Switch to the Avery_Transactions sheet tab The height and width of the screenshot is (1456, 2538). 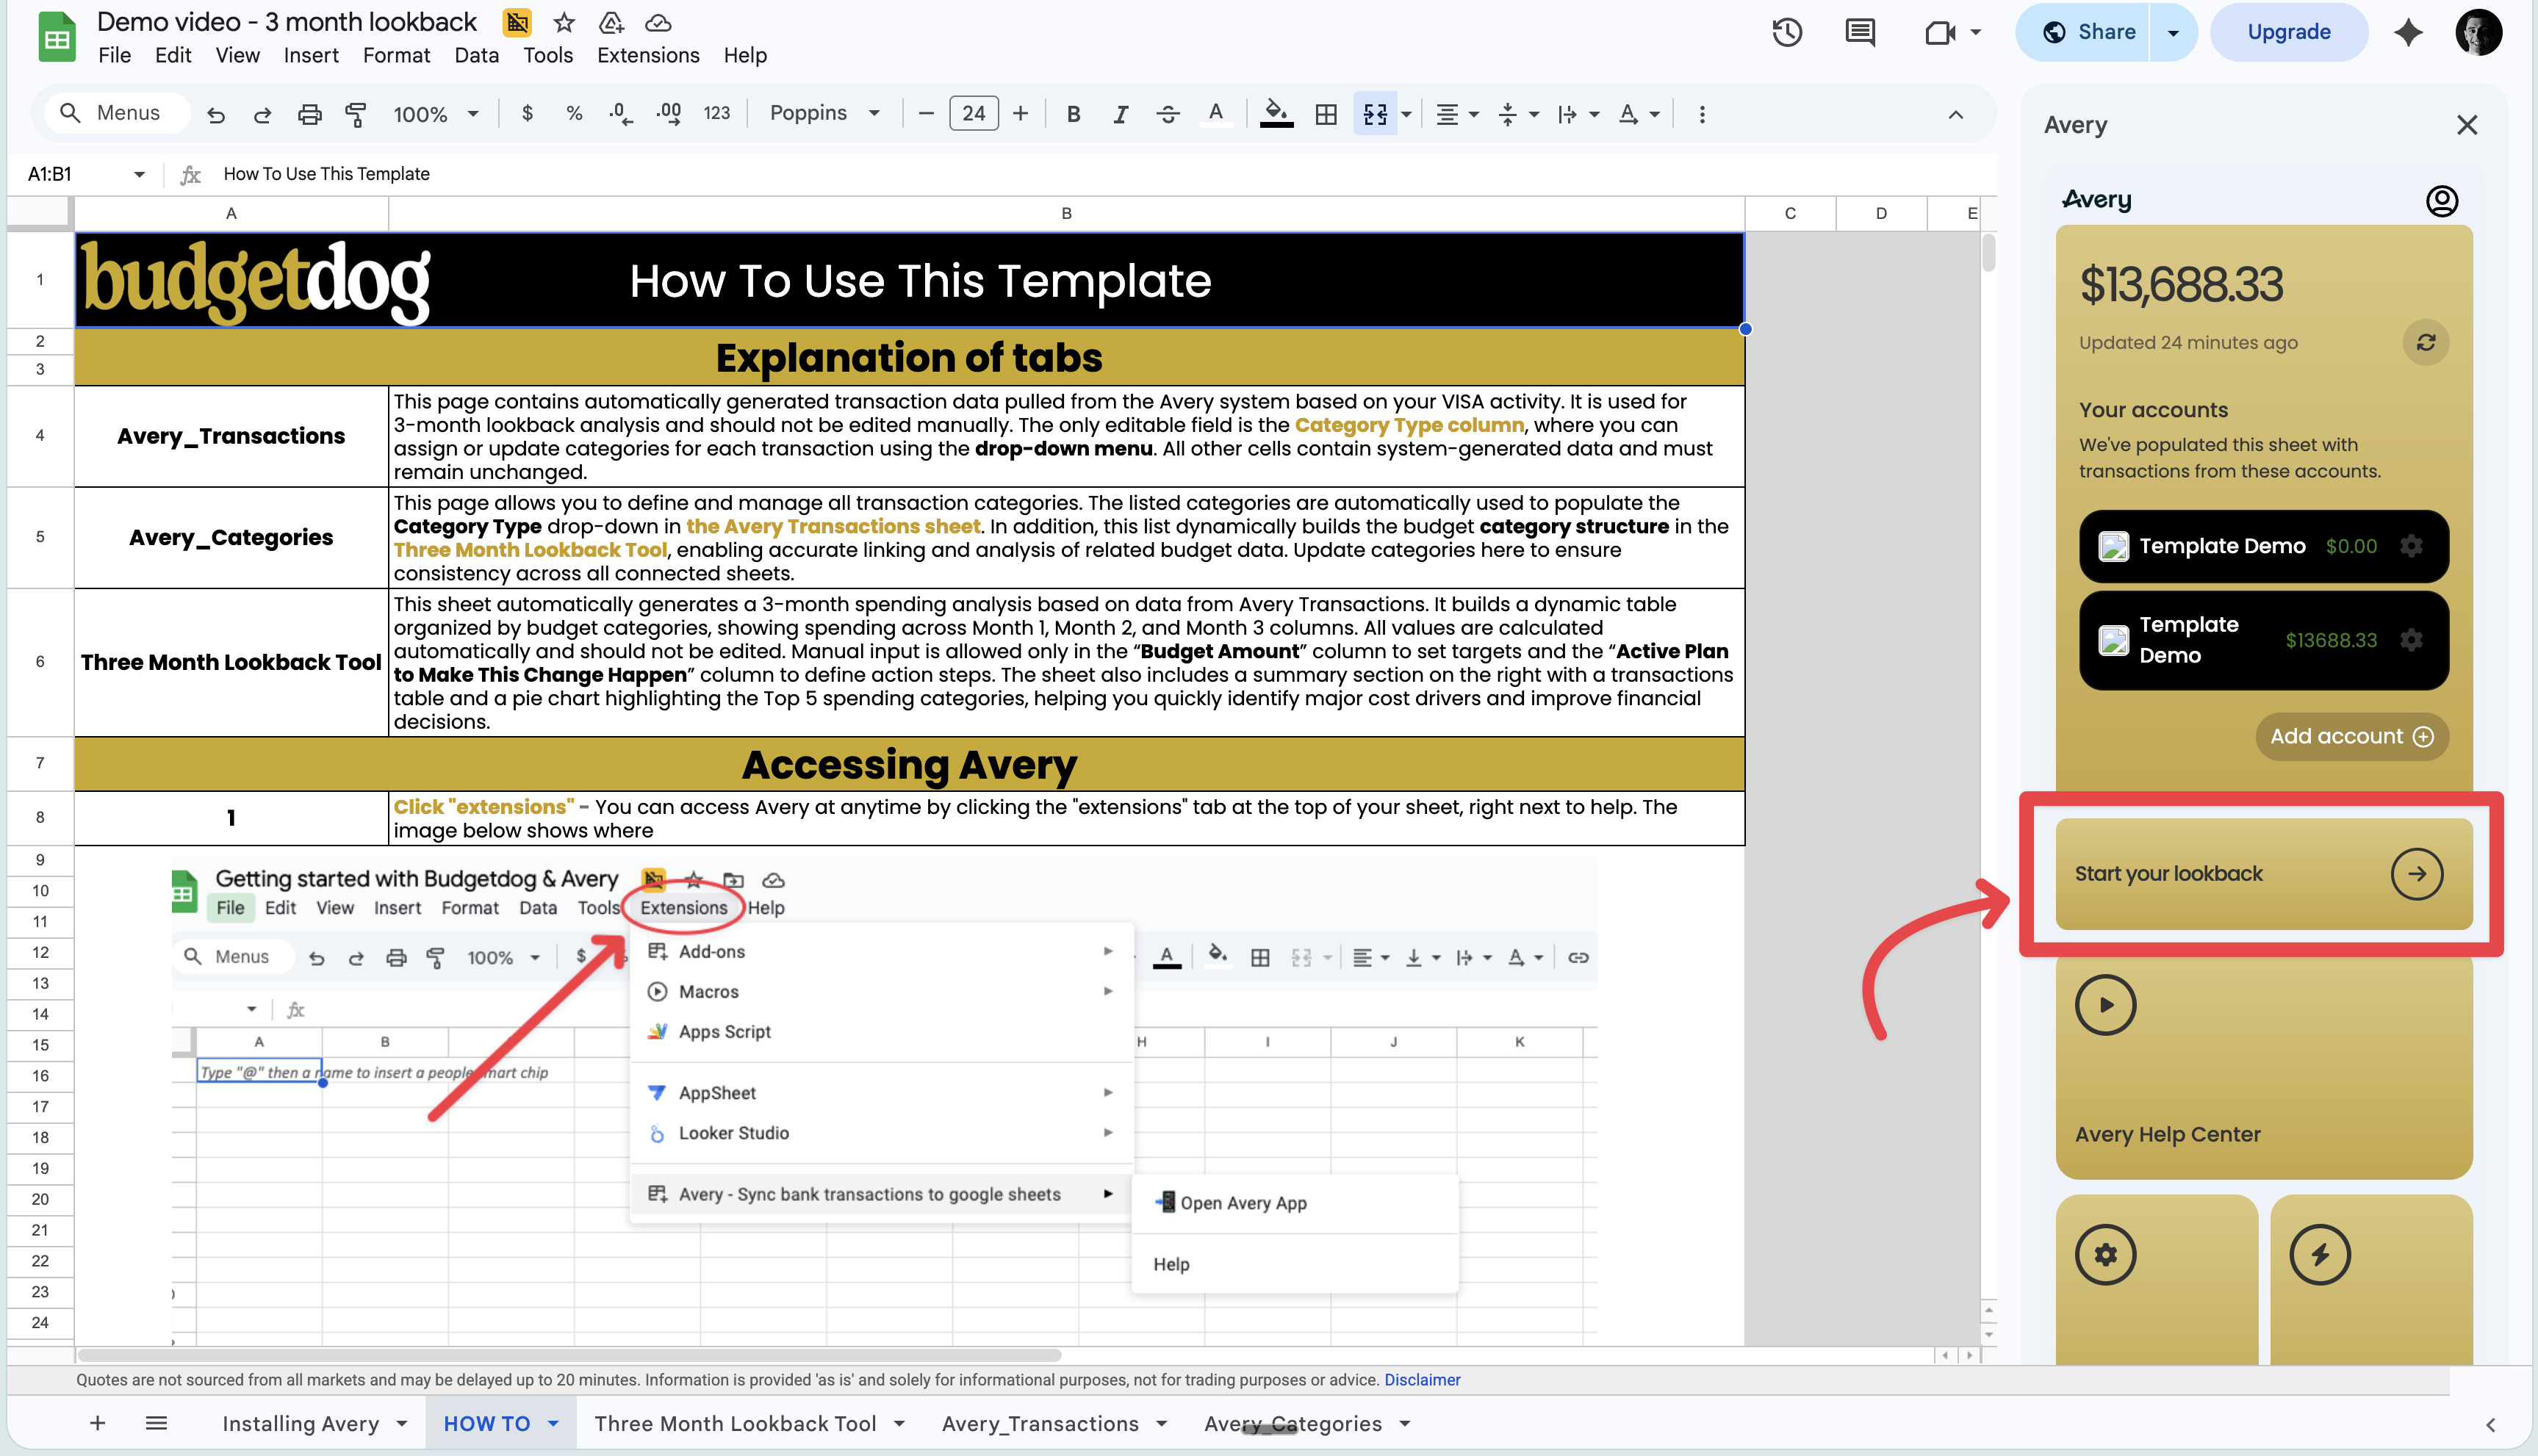(1040, 1423)
